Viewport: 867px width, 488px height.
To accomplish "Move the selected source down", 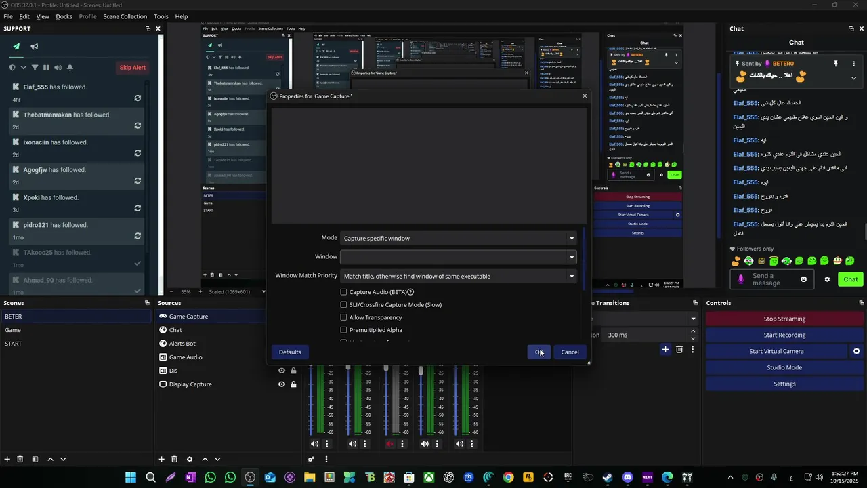I will pos(217,459).
